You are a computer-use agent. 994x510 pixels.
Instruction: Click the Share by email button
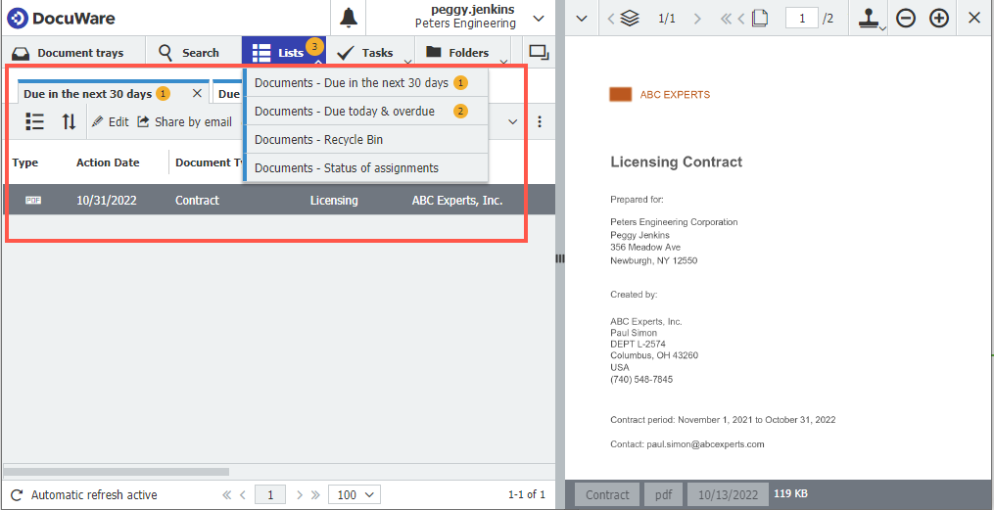(184, 121)
